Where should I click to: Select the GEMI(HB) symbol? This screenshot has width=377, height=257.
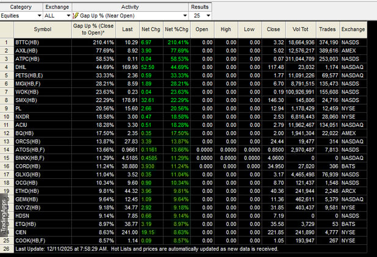point(27,199)
